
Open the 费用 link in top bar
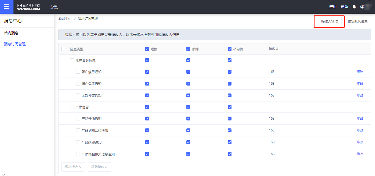[x=333, y=7]
